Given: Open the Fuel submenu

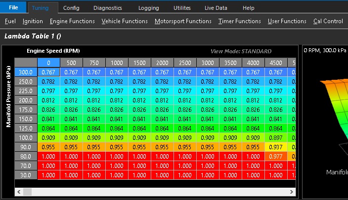Looking at the screenshot, I should point(10,21).
